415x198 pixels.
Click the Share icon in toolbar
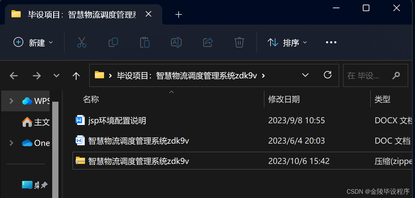pos(208,42)
